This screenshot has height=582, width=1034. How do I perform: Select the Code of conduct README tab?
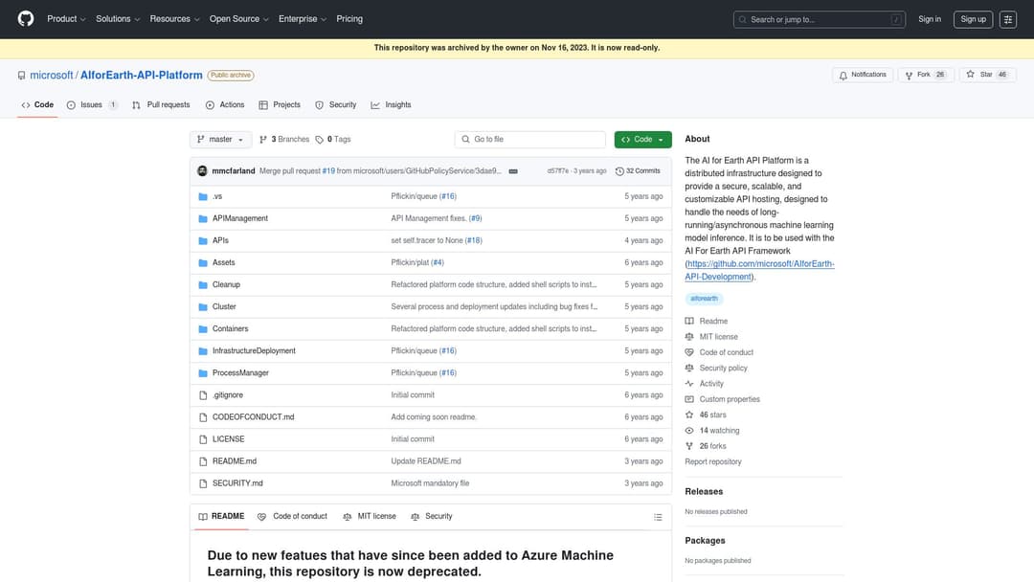tap(292, 517)
